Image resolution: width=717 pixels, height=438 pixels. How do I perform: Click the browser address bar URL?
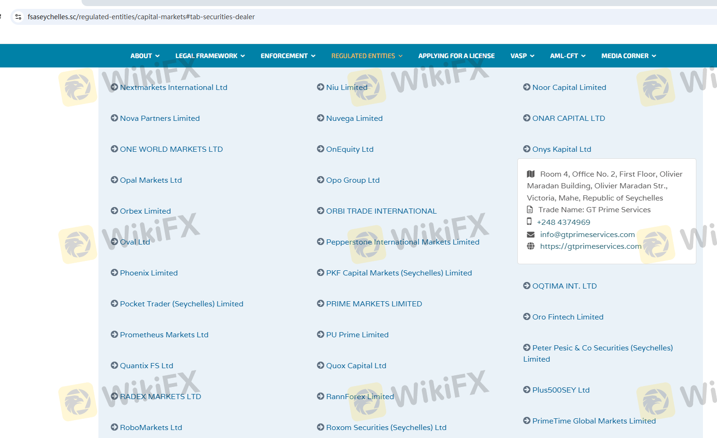pos(141,17)
